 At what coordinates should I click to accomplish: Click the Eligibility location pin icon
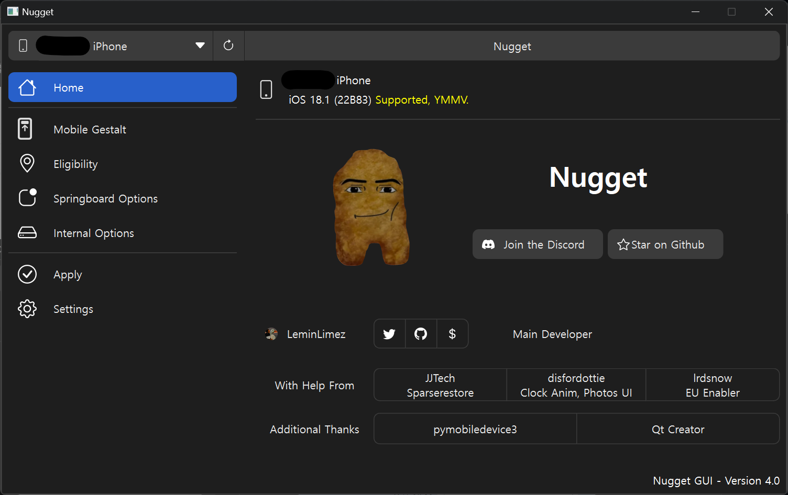tap(27, 163)
